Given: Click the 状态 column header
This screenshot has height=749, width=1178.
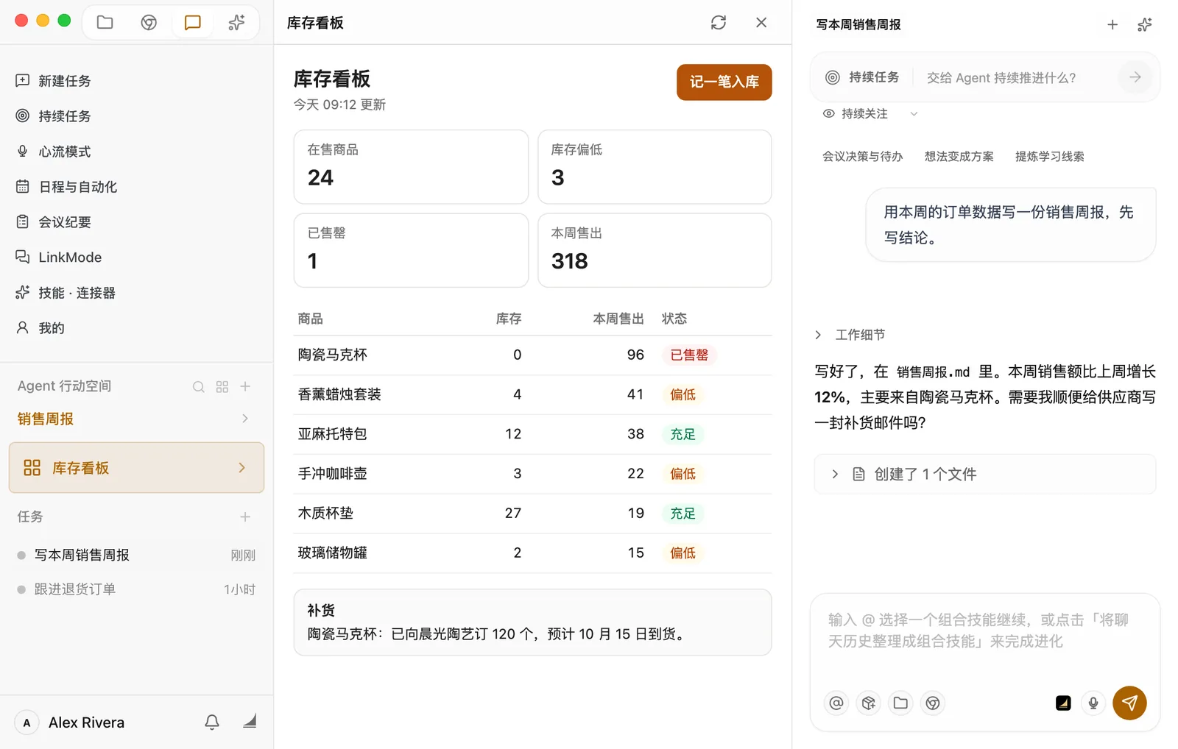Looking at the screenshot, I should [674, 319].
